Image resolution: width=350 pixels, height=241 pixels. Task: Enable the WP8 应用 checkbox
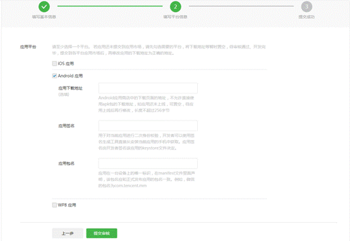(x=54, y=205)
